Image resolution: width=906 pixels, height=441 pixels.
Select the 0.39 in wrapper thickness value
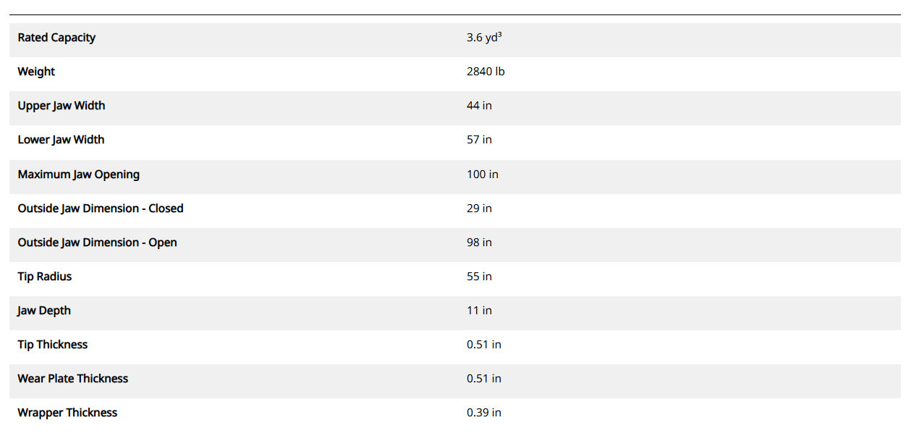pos(484,413)
